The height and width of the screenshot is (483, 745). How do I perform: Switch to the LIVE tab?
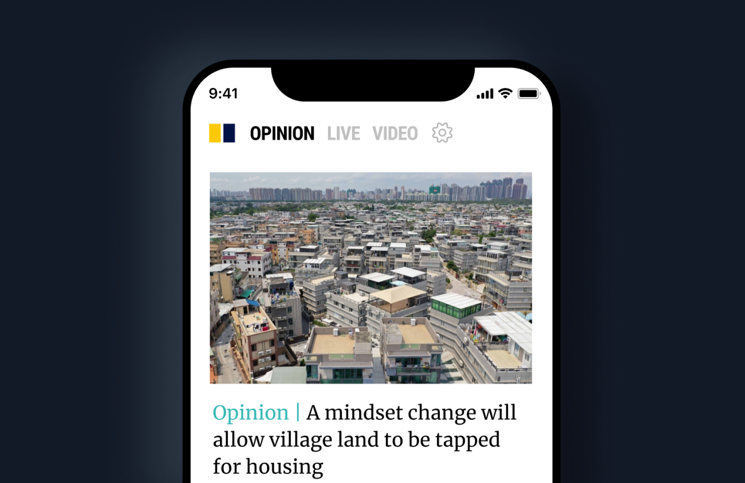344,134
